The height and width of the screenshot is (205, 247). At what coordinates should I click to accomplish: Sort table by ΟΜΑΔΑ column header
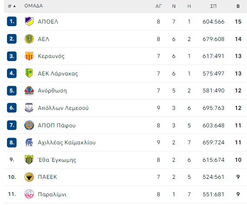[34, 6]
